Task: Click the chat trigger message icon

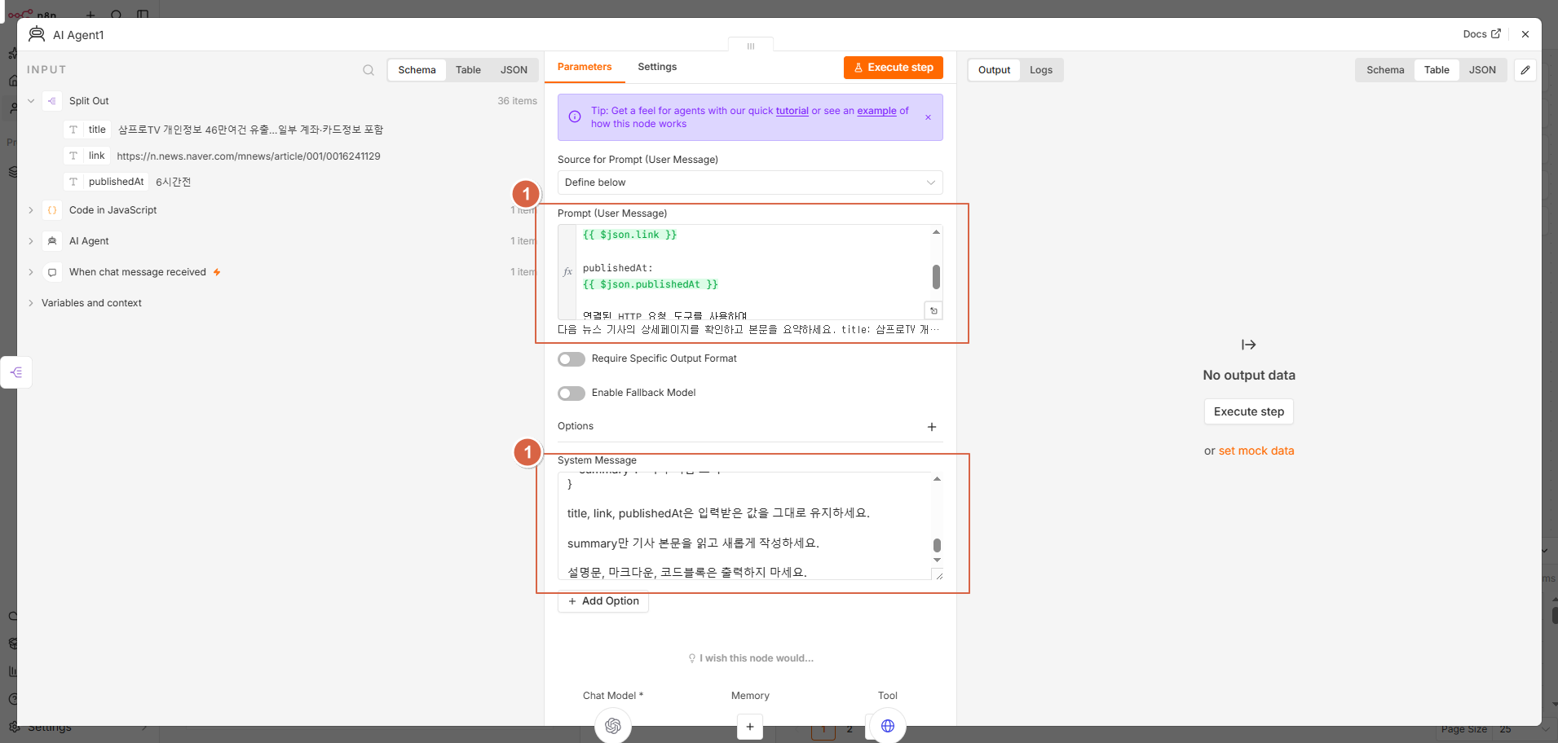Action: pyautogui.click(x=52, y=272)
